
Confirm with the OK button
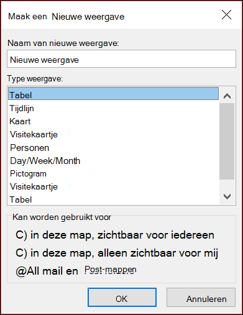[122, 297]
